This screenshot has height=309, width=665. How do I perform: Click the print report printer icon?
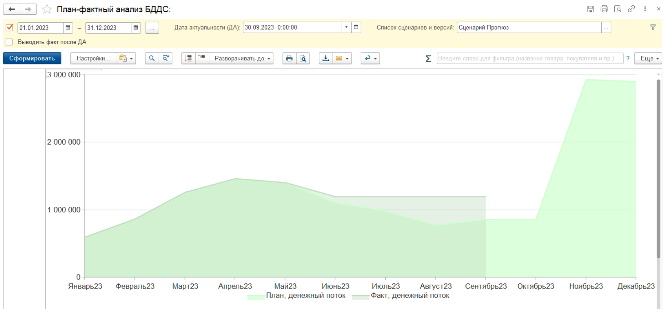[x=289, y=58]
